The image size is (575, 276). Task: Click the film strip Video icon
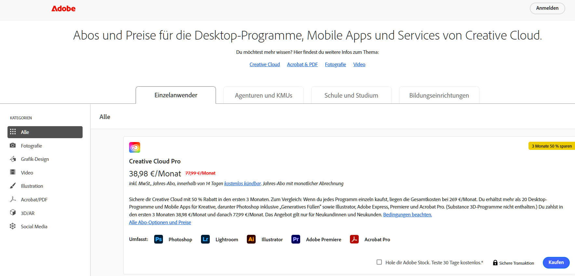click(x=13, y=172)
